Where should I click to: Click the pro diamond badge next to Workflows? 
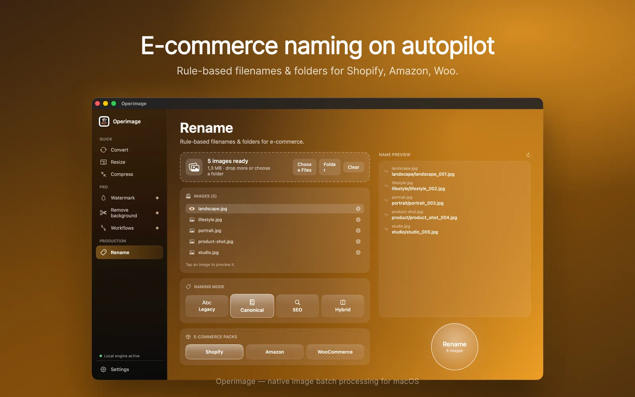pos(157,228)
